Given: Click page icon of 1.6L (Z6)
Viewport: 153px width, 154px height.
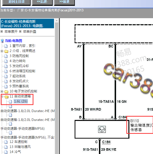Looking at the screenshot, I should (11, 101).
